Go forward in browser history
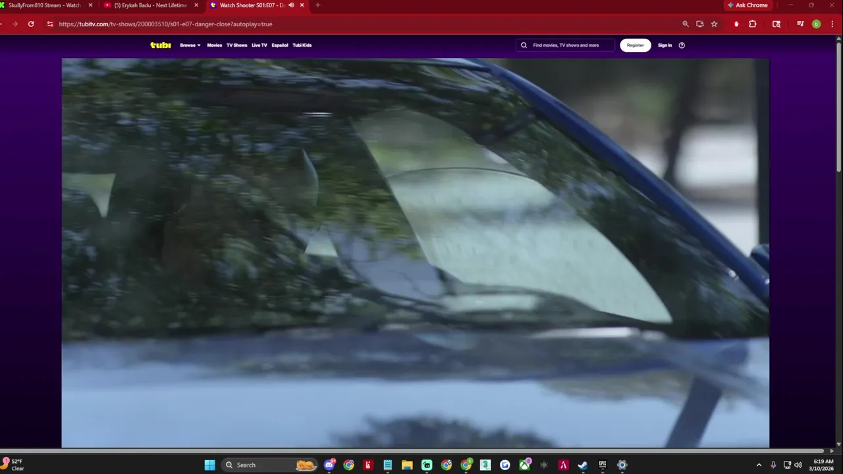Image resolution: width=843 pixels, height=474 pixels. [x=14, y=24]
